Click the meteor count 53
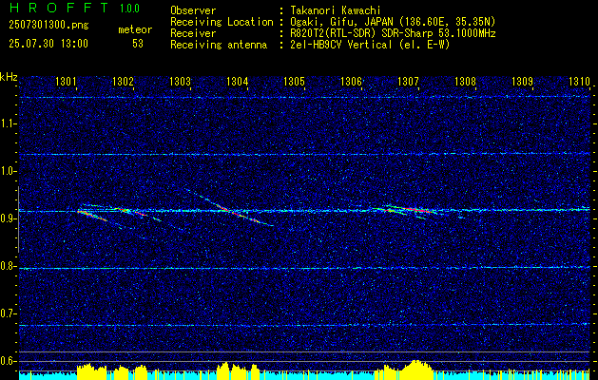Image resolution: width=598 pixels, height=380 pixels. (138, 44)
